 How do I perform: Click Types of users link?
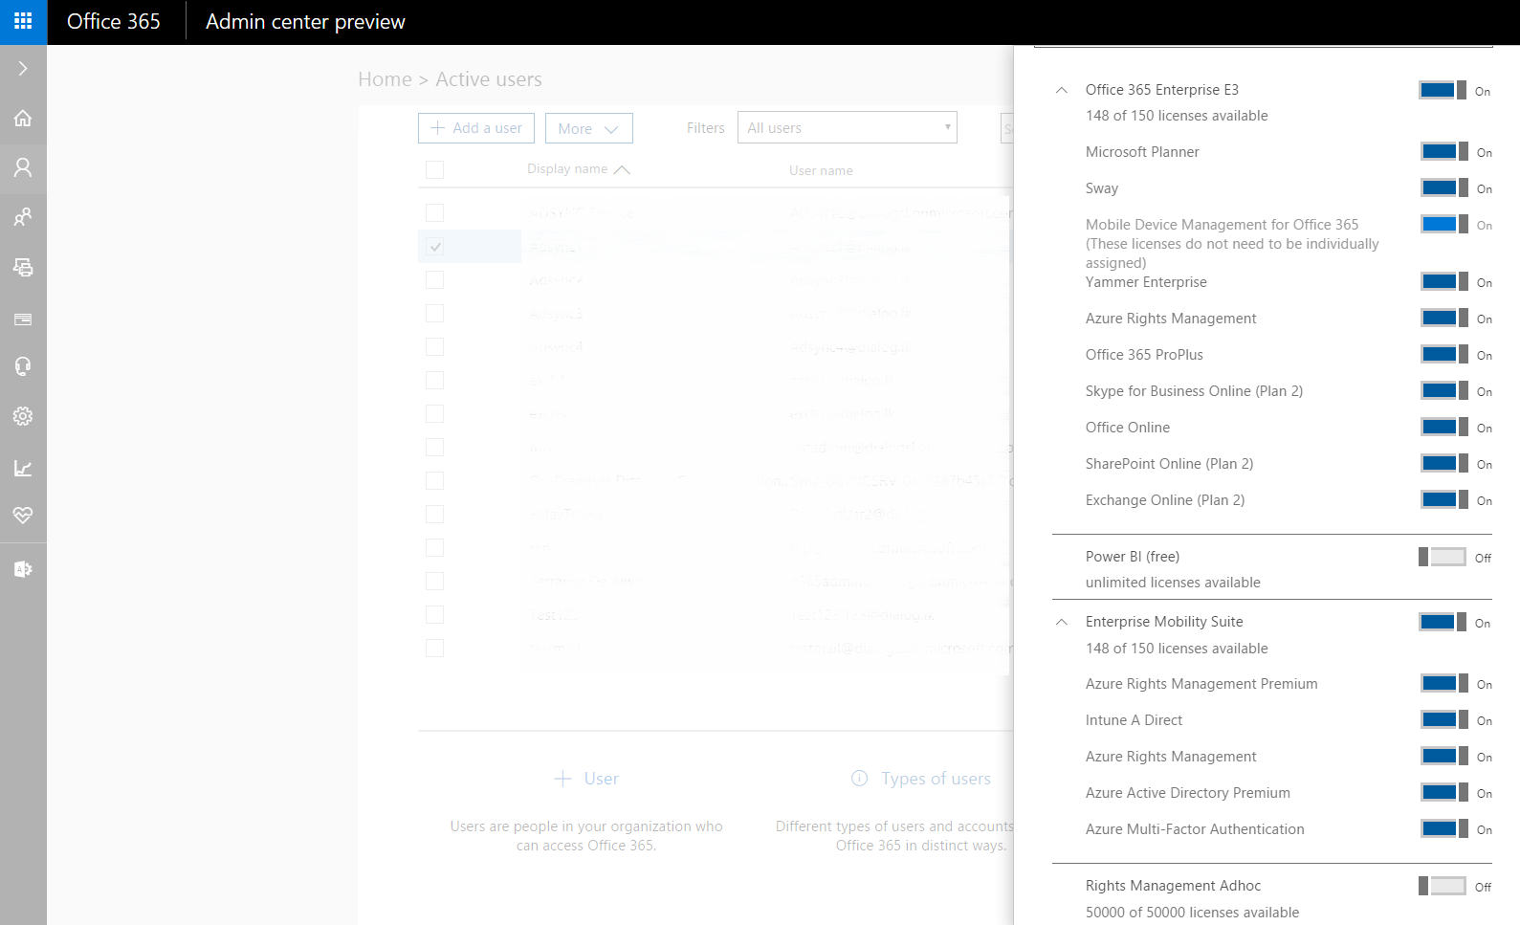(x=936, y=779)
